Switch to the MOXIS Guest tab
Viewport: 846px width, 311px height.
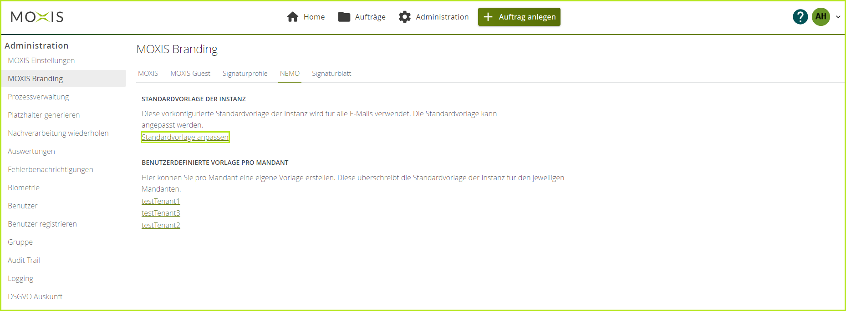(x=190, y=74)
